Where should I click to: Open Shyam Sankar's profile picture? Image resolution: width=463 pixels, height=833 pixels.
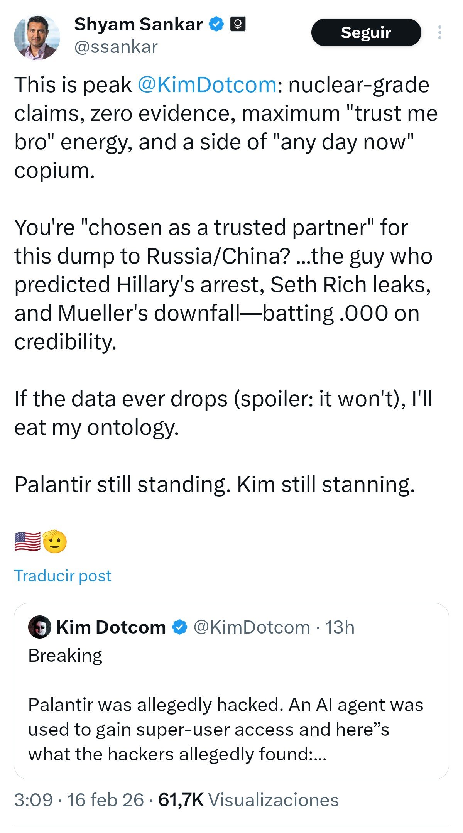(x=37, y=37)
